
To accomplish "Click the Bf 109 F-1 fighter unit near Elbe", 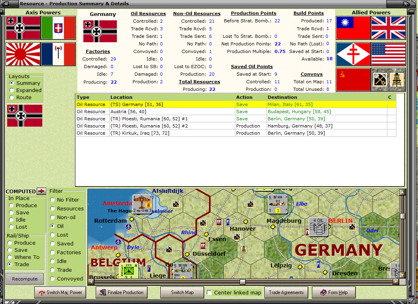I will [278, 204].
